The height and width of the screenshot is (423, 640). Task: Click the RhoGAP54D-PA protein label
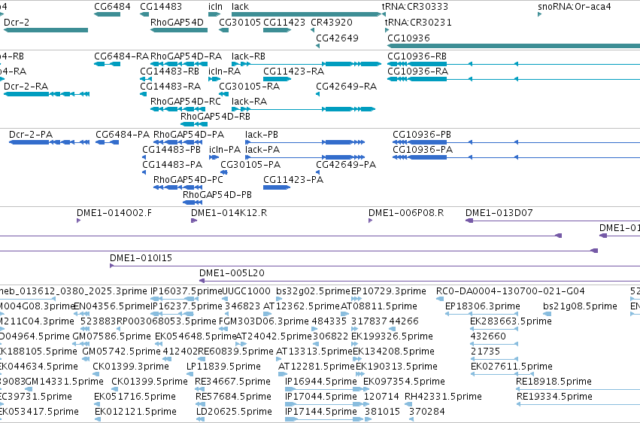coord(189,135)
